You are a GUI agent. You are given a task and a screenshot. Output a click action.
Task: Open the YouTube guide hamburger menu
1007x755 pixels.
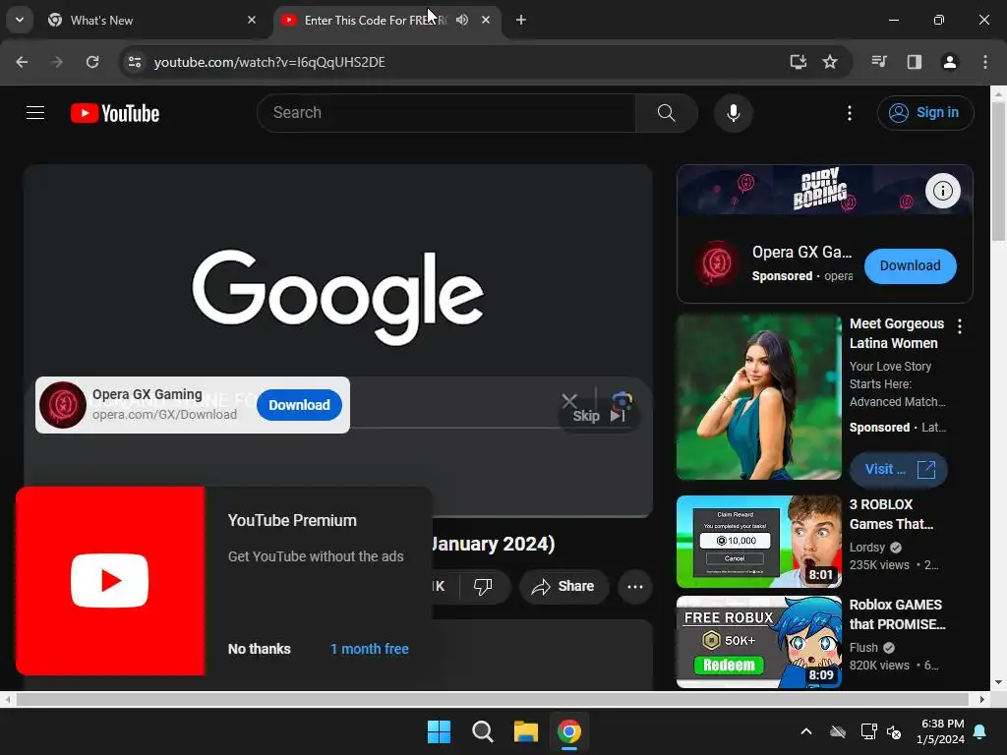pyautogui.click(x=35, y=113)
